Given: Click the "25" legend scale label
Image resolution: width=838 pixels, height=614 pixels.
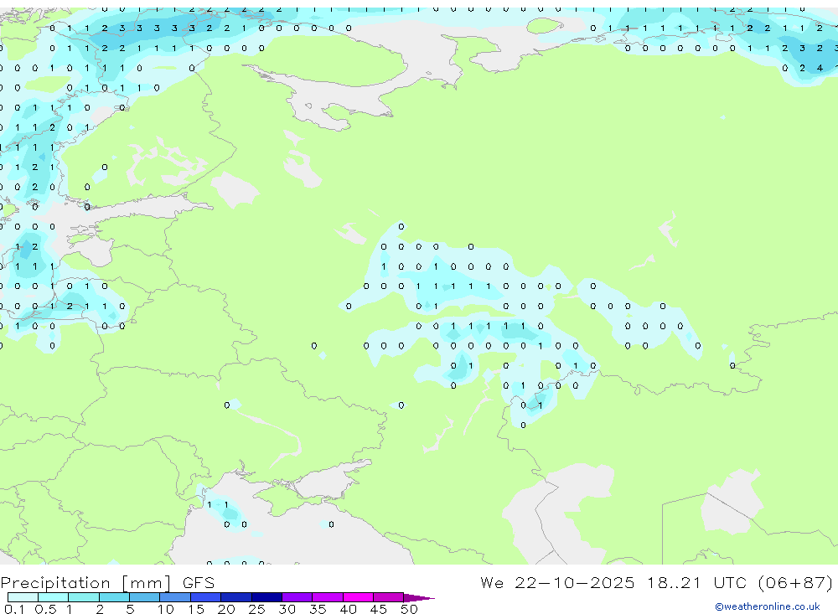Looking at the screenshot, I should point(257,609).
